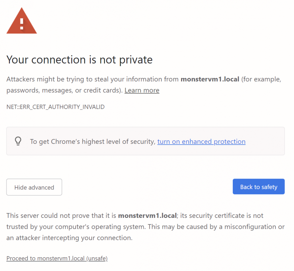
Task: Click the passwords, messages, or credit cards text
Action: click(64, 90)
